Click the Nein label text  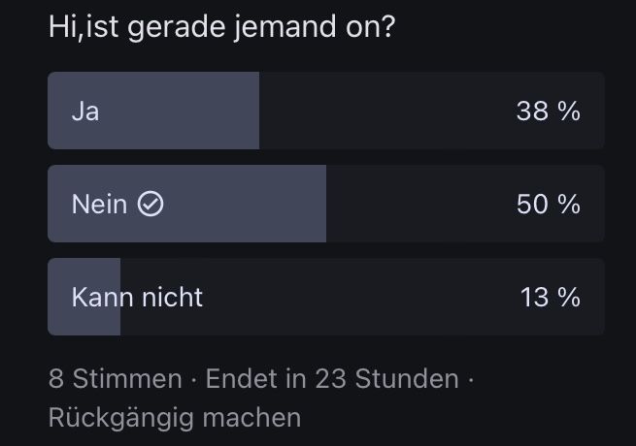[x=99, y=204]
